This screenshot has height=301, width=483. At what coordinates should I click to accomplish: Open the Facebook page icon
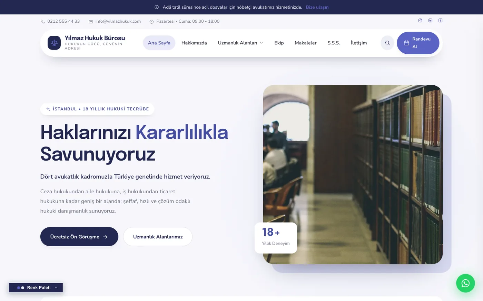click(x=440, y=21)
